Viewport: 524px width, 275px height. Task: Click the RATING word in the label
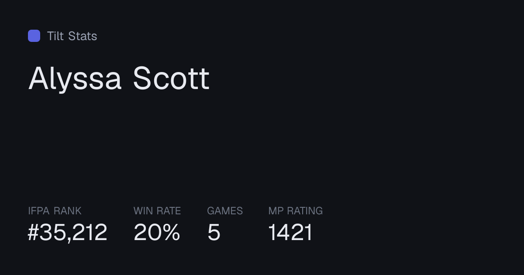305,211
